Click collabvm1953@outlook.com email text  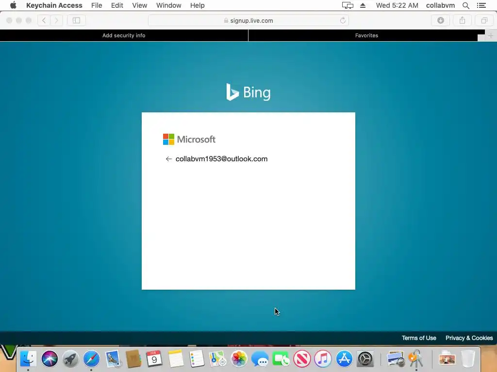221,159
